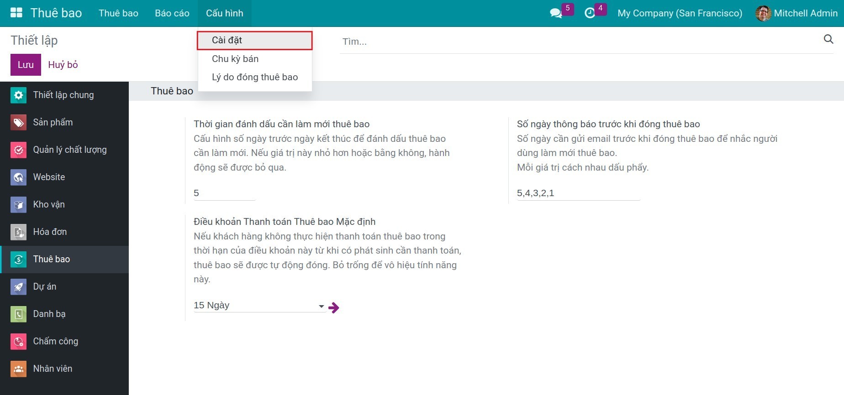Click the renewal mark days input field
This screenshot has height=395, width=844.
tap(224, 193)
